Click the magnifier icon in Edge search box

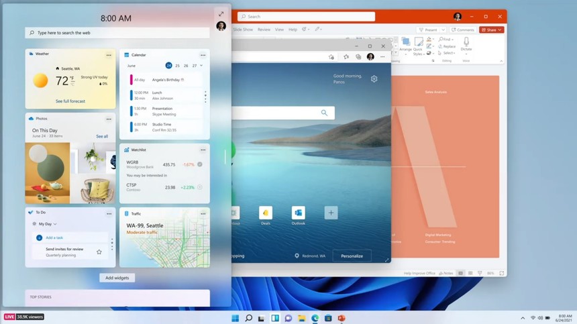pyautogui.click(x=324, y=113)
